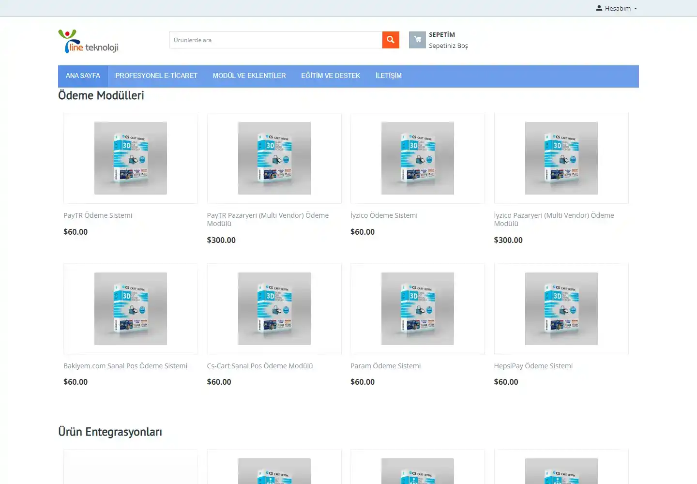The image size is (697, 484).
Task: Go to the İLETİŞİM menu page
Action: click(x=389, y=76)
